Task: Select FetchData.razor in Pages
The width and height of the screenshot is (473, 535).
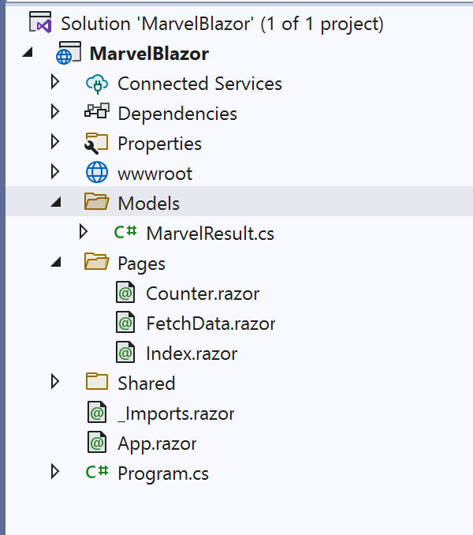Action: (210, 324)
